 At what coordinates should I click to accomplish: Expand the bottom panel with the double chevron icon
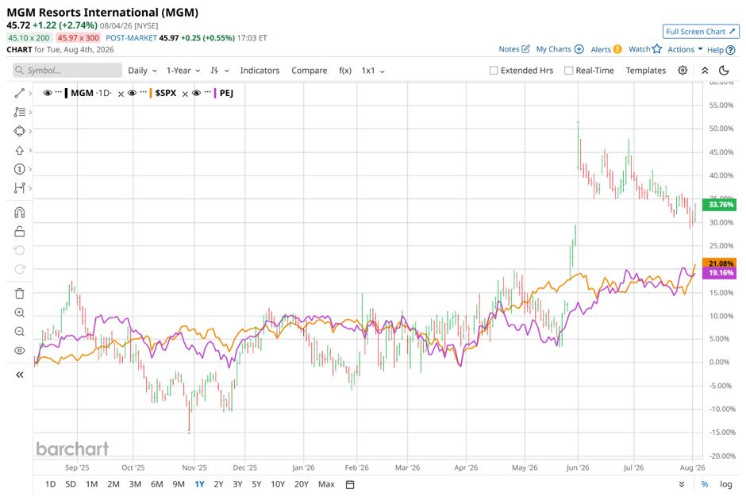[x=682, y=484]
